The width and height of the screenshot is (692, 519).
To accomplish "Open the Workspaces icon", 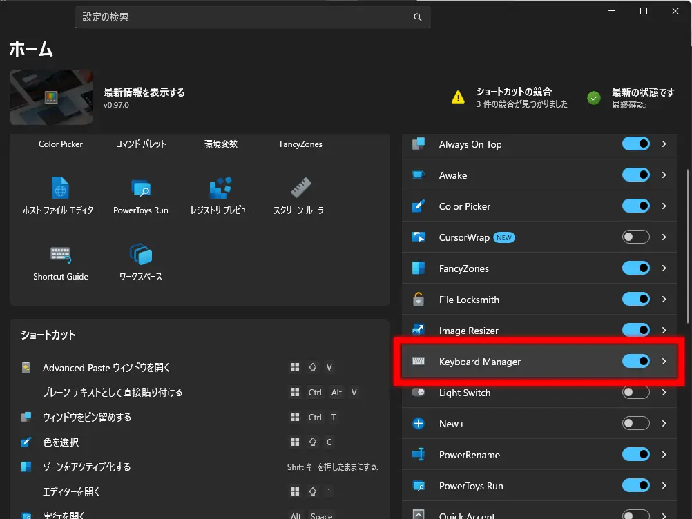I will pyautogui.click(x=141, y=254).
